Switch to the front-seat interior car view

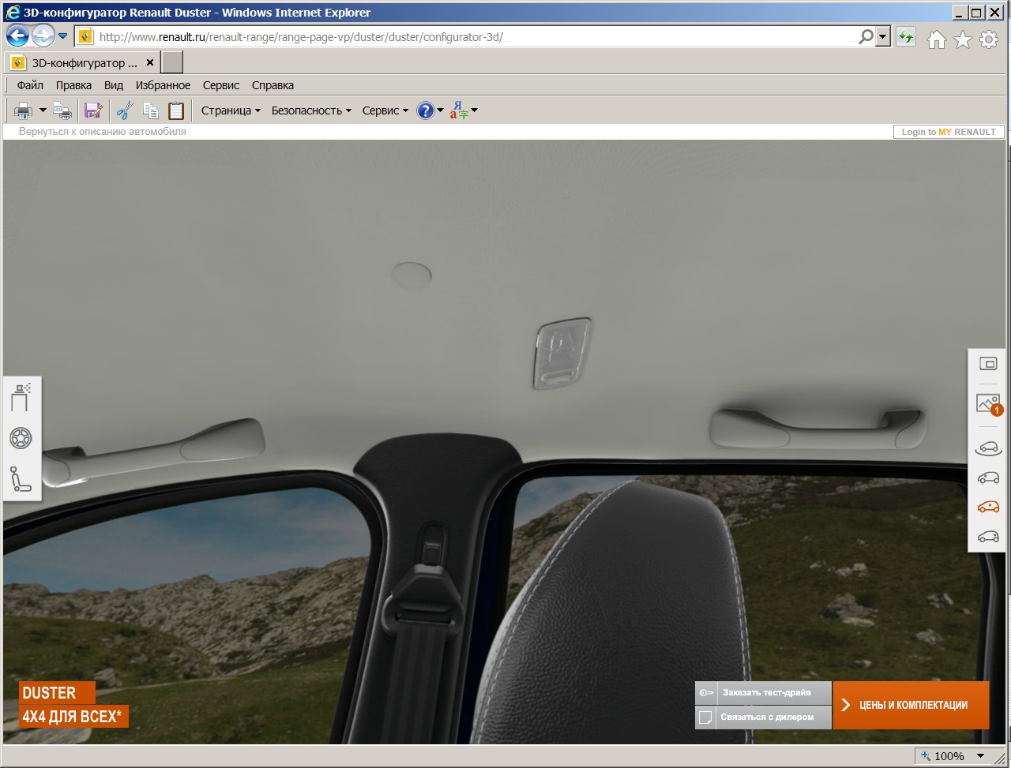pos(988,478)
